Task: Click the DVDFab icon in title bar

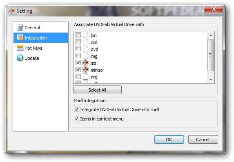Action: 11,11
